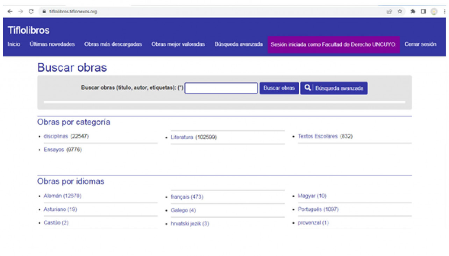Image resolution: width=449 pixels, height=256 pixels.
Task: Focus the Buscar obras search text field
Action: 221,88
